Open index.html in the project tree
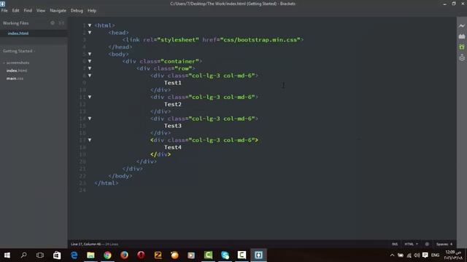 [x=17, y=71]
